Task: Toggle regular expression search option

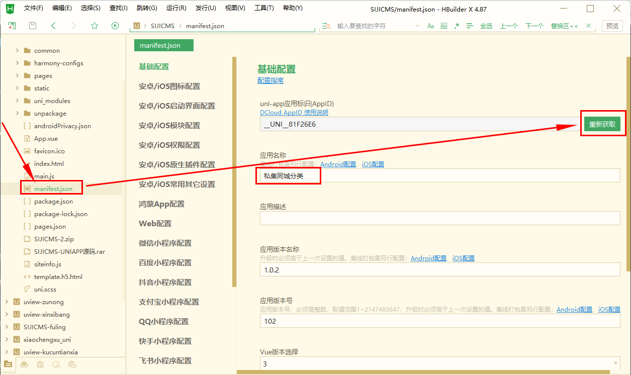Action: 457,26
